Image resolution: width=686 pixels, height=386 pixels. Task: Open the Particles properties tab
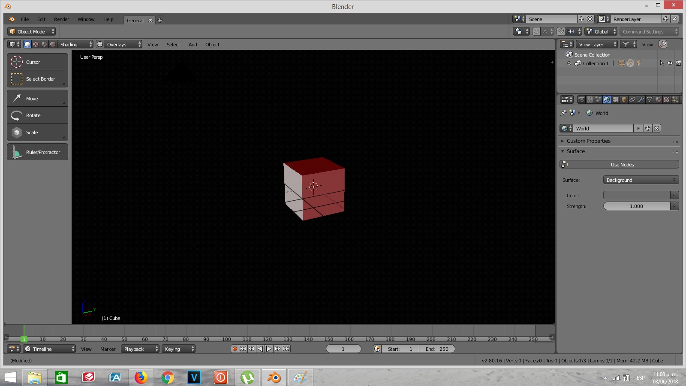click(675, 100)
